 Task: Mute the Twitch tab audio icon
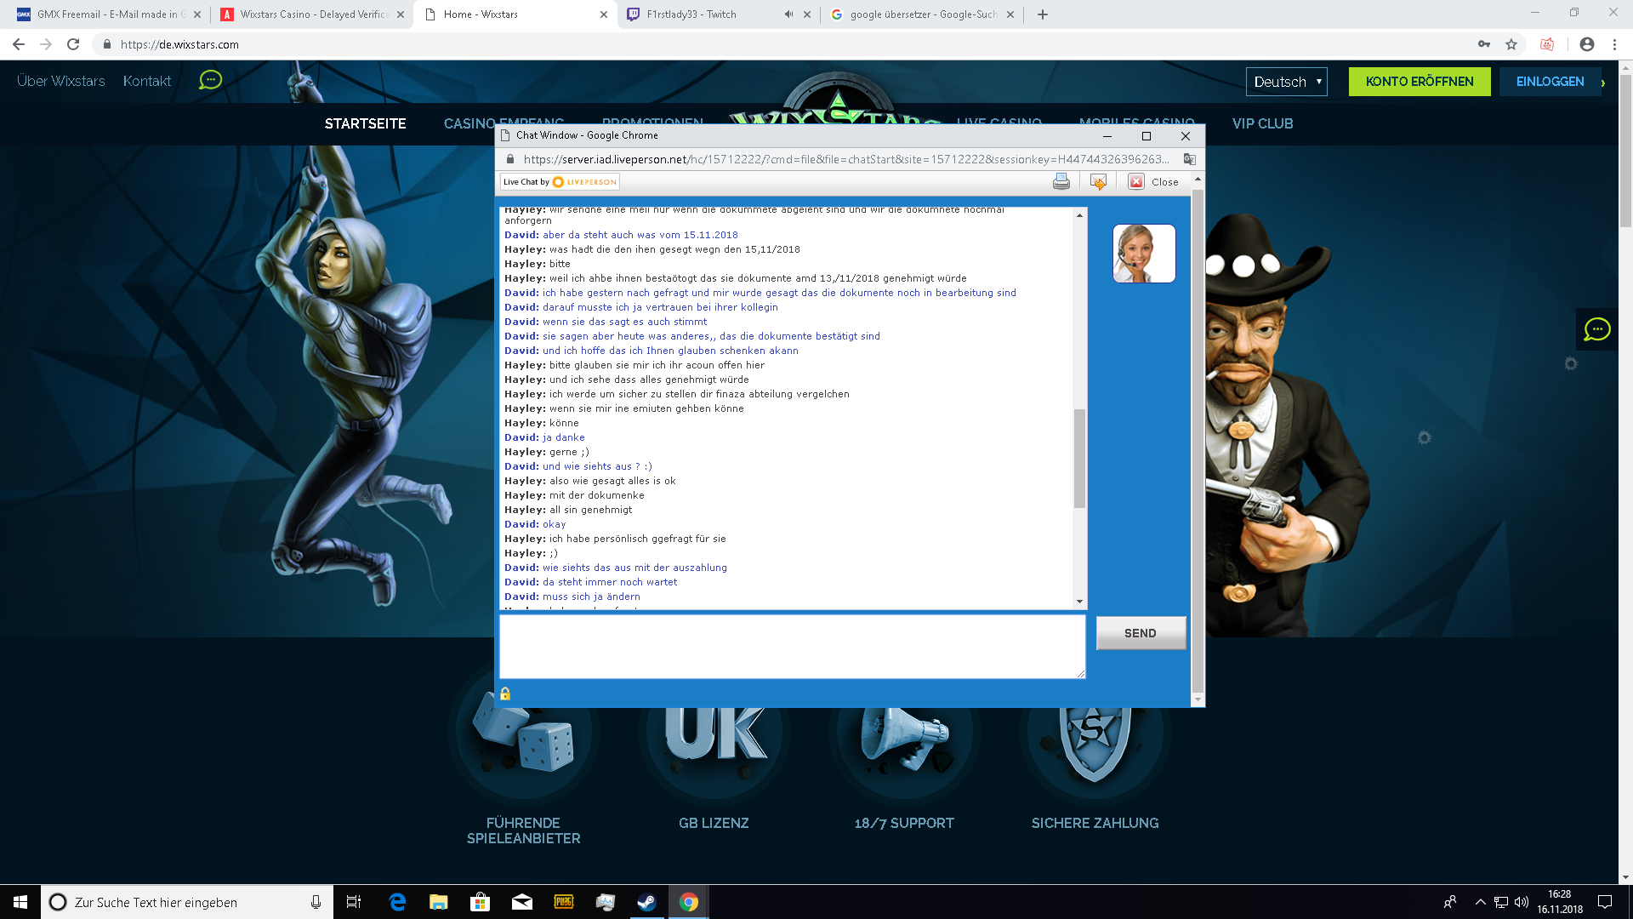coord(788,14)
